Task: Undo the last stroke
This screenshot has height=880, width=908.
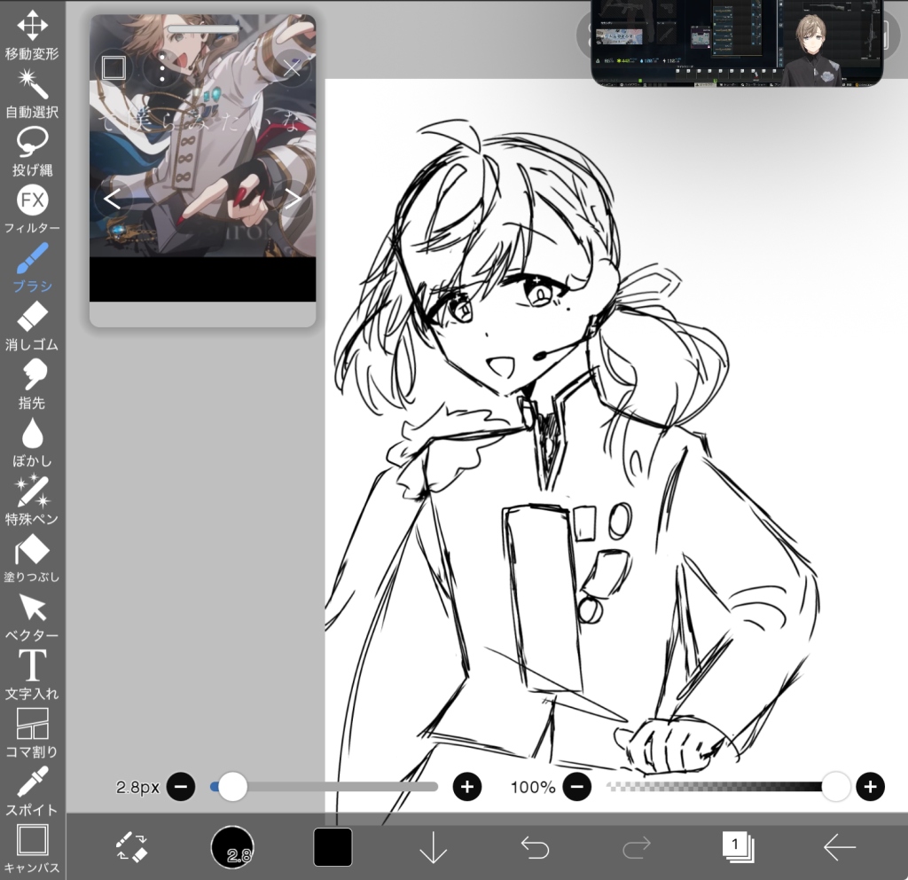Action: pyautogui.click(x=535, y=848)
